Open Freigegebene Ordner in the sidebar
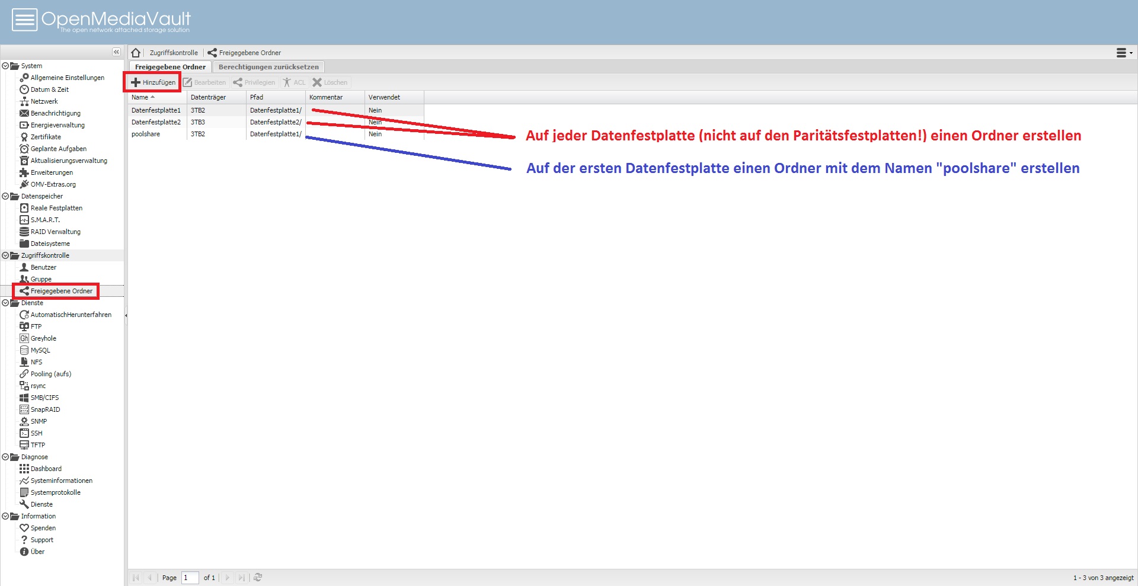 tap(56, 291)
